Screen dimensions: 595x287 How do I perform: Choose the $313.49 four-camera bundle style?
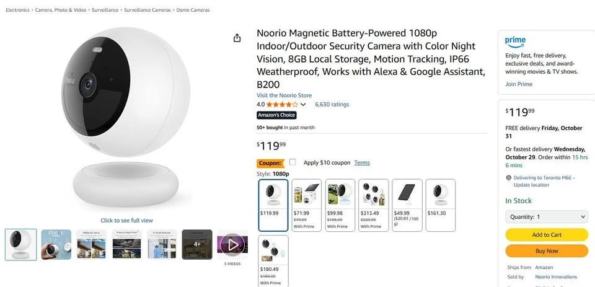(374, 205)
